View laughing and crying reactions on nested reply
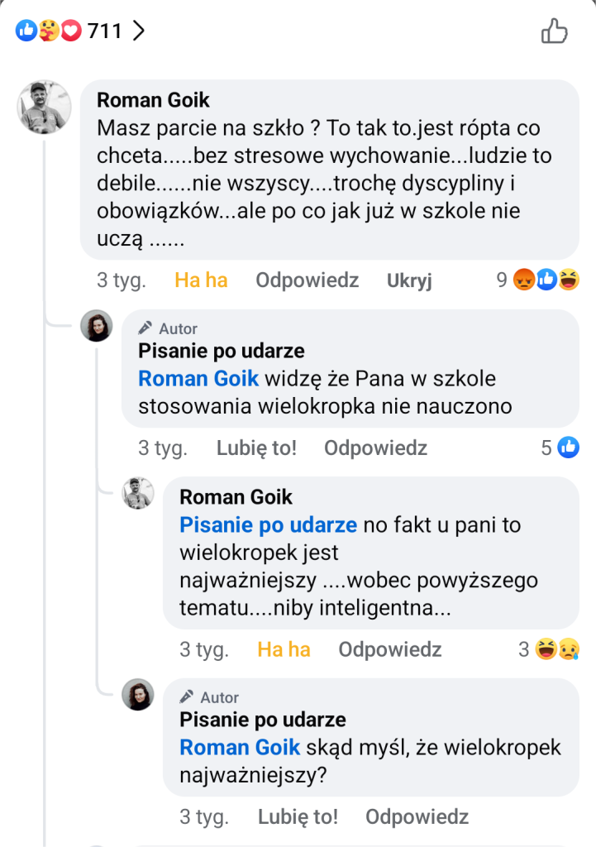This screenshot has height=847, width=596. 556,649
